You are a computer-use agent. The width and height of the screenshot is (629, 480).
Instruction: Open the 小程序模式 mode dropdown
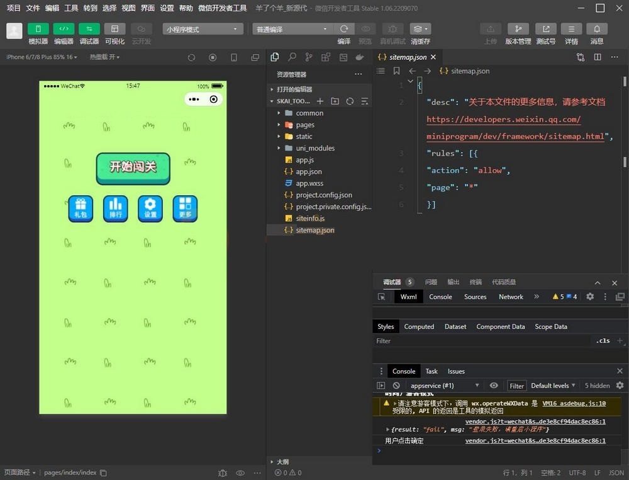[203, 30]
